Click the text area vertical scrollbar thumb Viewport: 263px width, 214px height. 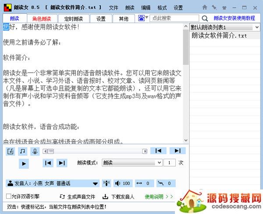(x=186, y=47)
